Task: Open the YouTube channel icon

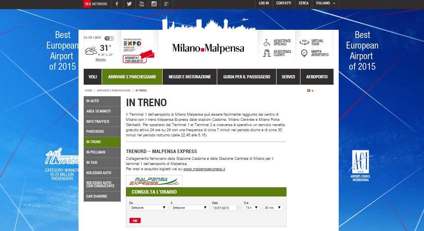Action: (x=141, y=4)
